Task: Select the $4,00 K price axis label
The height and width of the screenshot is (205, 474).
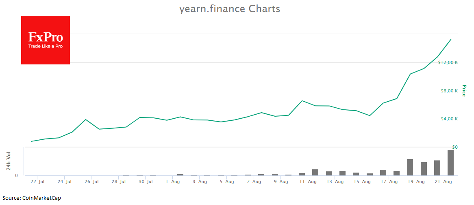Action: click(449, 119)
